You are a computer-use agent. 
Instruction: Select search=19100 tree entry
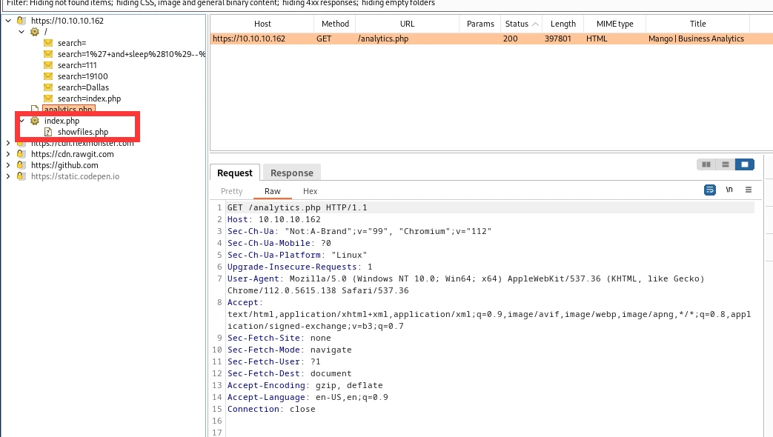coord(83,76)
